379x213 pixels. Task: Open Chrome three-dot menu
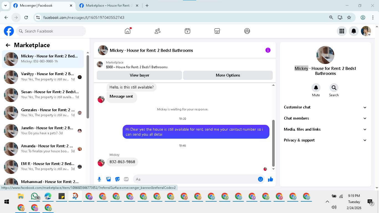pos(373,17)
